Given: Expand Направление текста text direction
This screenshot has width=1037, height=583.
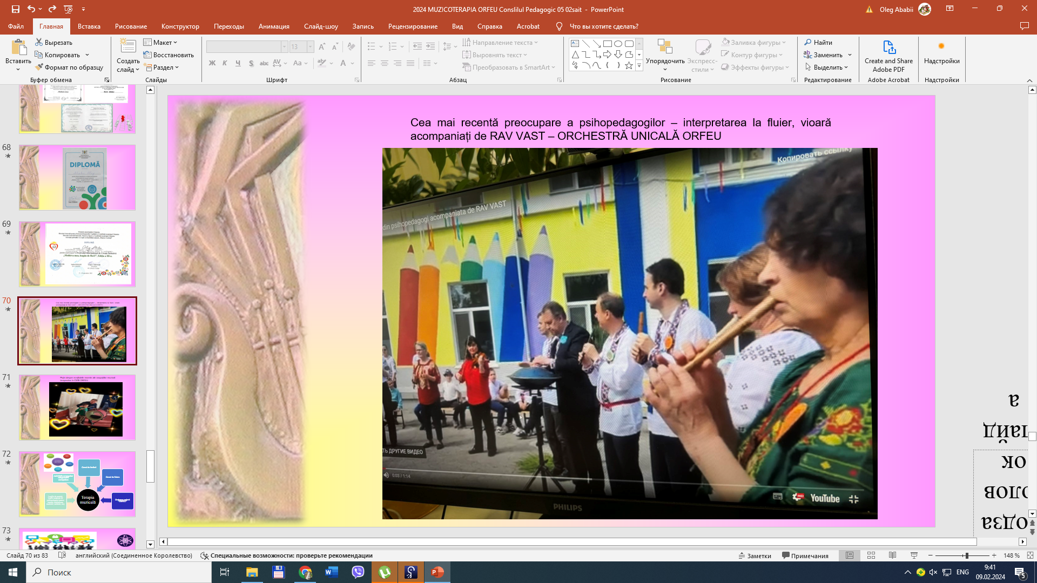Looking at the screenshot, I should (x=500, y=42).
